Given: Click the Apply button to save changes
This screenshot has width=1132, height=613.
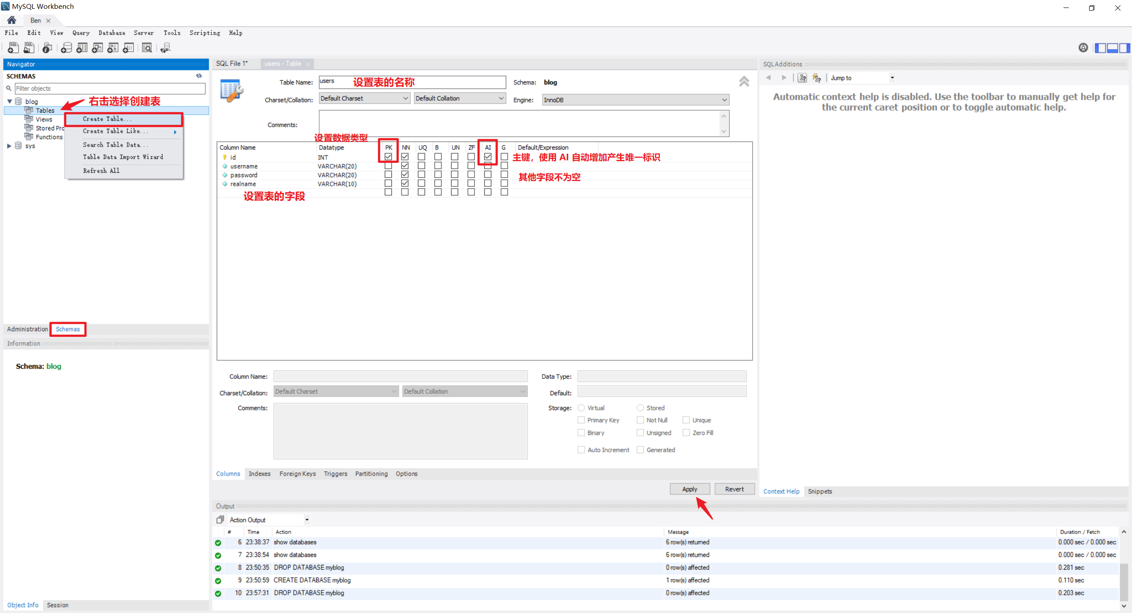Looking at the screenshot, I should [689, 489].
